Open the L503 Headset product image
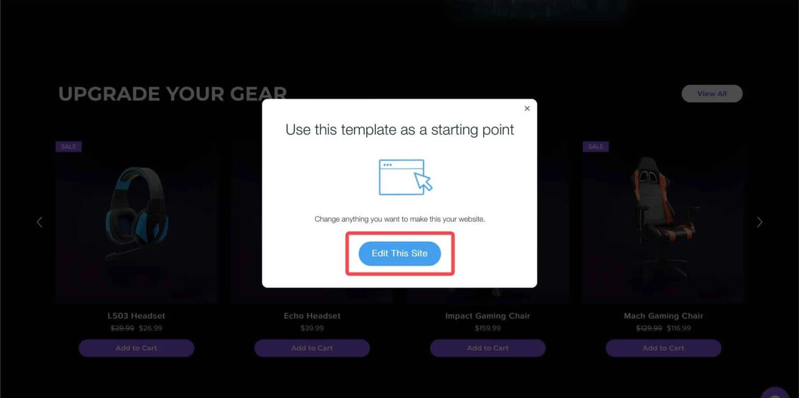The height and width of the screenshot is (398, 799). 136,222
